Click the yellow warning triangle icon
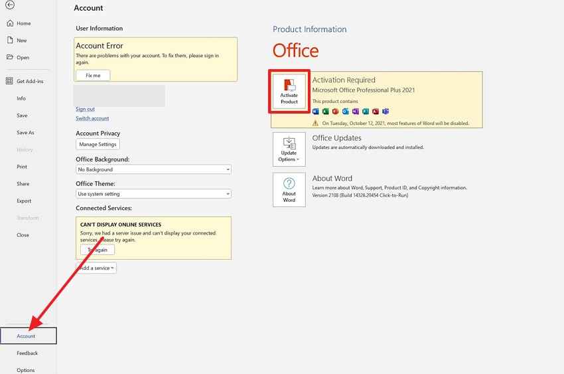564x374 pixels. point(315,123)
